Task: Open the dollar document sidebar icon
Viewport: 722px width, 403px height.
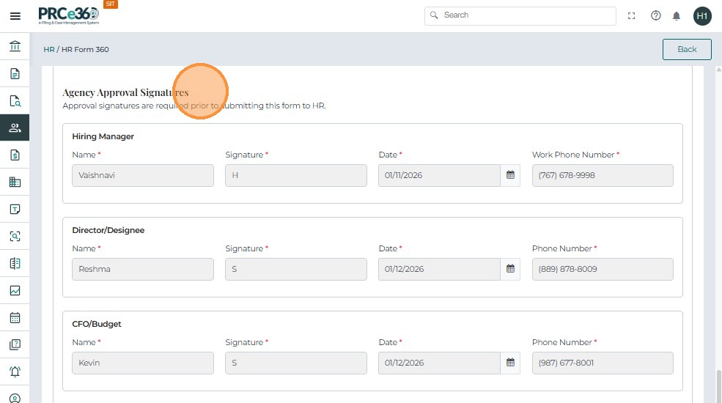Action: click(15, 155)
